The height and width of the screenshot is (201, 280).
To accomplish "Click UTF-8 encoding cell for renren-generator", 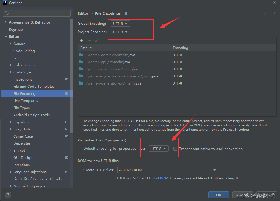I will (x=177, y=83).
